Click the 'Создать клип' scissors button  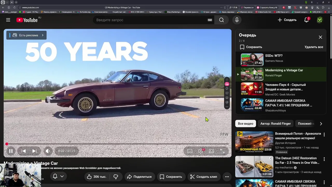[x=204, y=177]
